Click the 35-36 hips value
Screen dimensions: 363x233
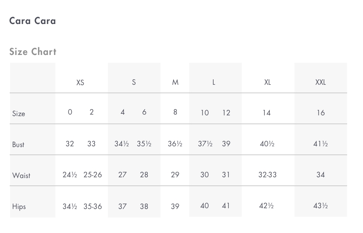[x=92, y=206]
